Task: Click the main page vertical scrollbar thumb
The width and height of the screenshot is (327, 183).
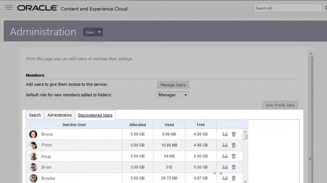Action: (x=311, y=119)
